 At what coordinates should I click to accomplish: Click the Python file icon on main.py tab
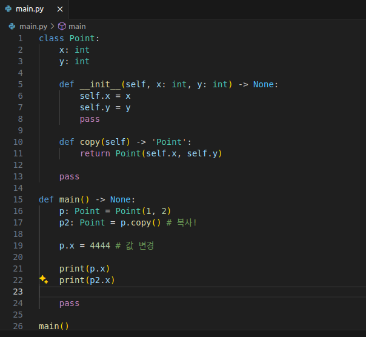[x=8, y=10]
